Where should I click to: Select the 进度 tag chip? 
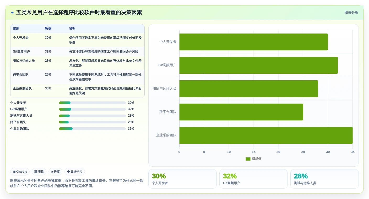55,172
